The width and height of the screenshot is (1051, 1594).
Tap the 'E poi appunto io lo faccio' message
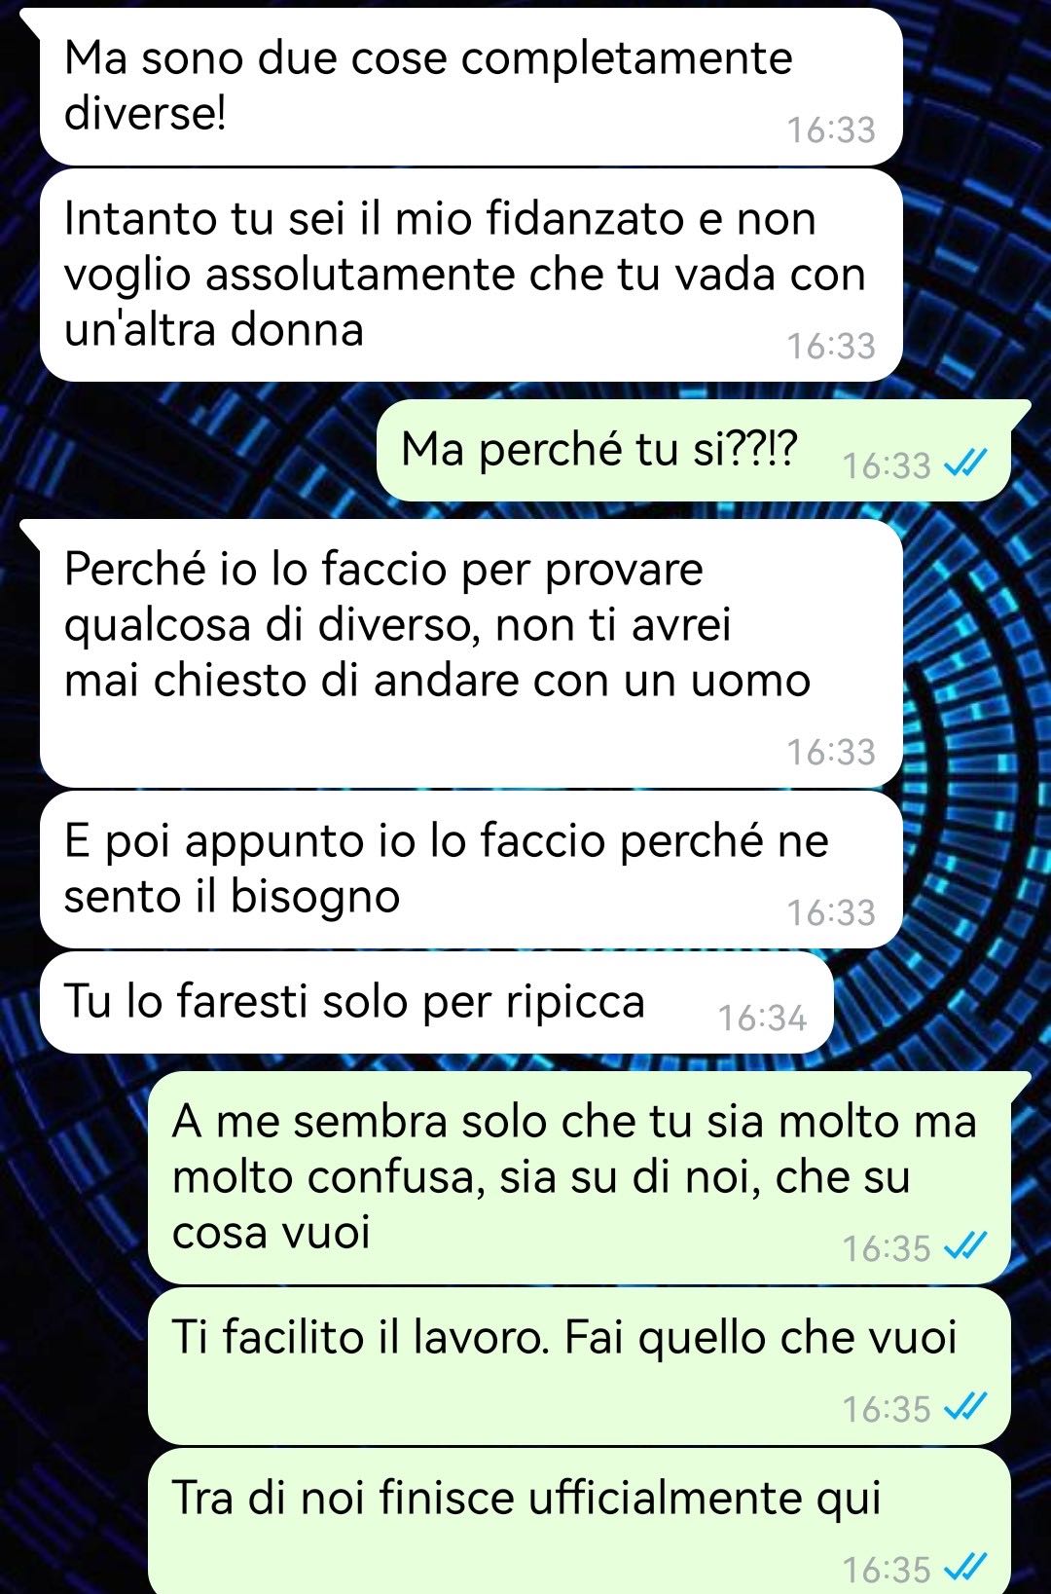tap(471, 870)
